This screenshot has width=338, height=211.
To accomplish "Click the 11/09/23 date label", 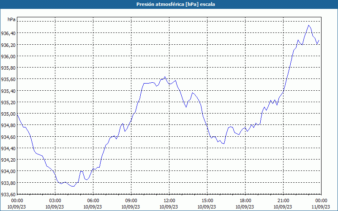I will (x=321, y=207).
